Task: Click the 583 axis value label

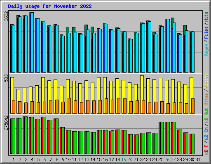Action: 6,78
